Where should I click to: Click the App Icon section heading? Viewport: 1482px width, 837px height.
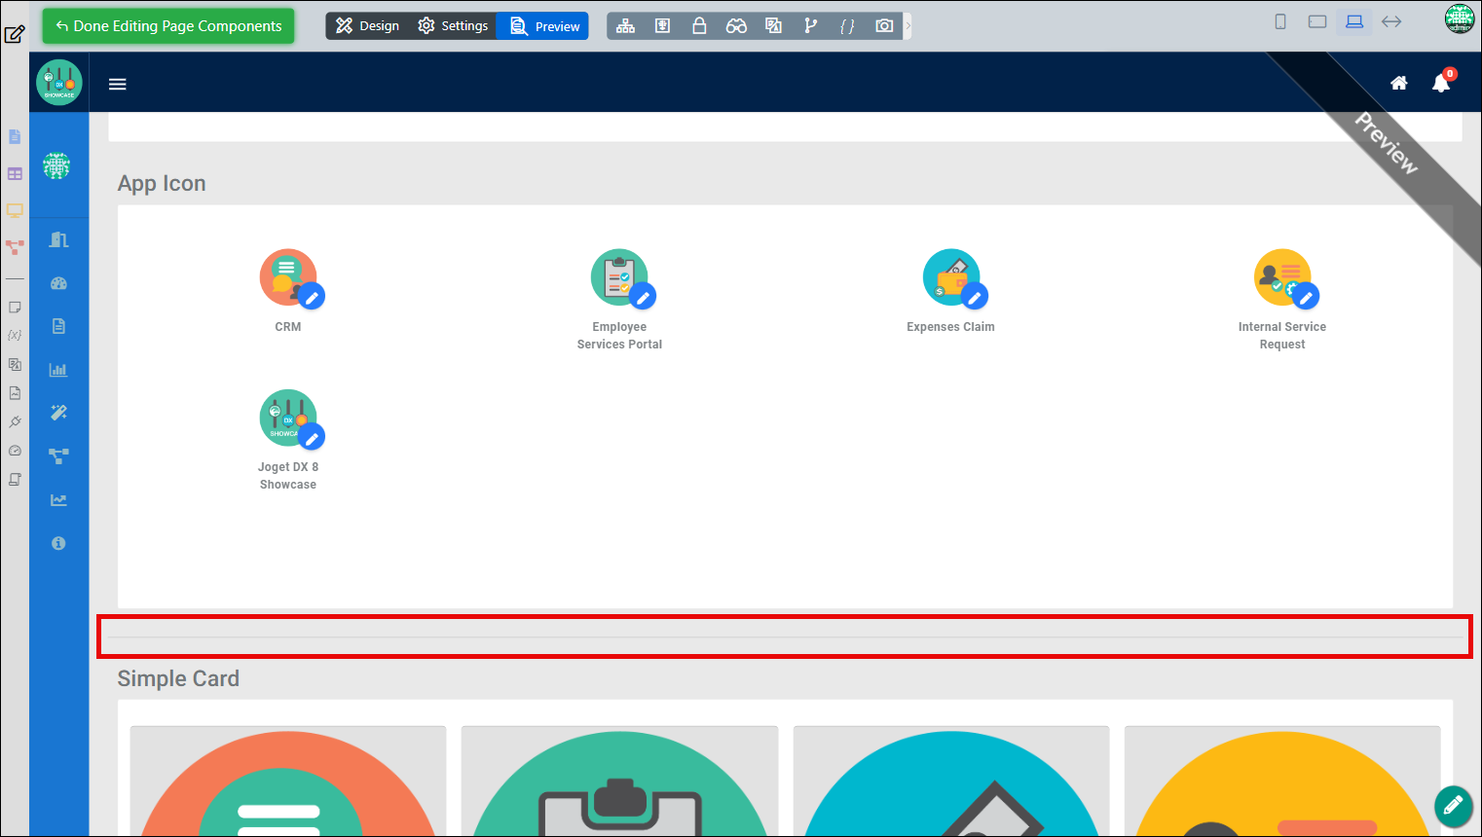pyautogui.click(x=162, y=184)
